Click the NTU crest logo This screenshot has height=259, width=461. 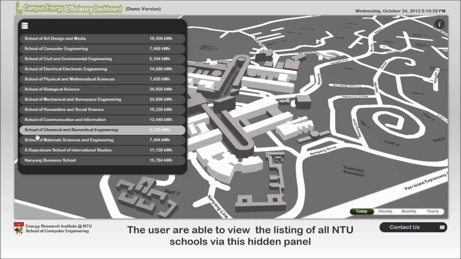(18, 228)
